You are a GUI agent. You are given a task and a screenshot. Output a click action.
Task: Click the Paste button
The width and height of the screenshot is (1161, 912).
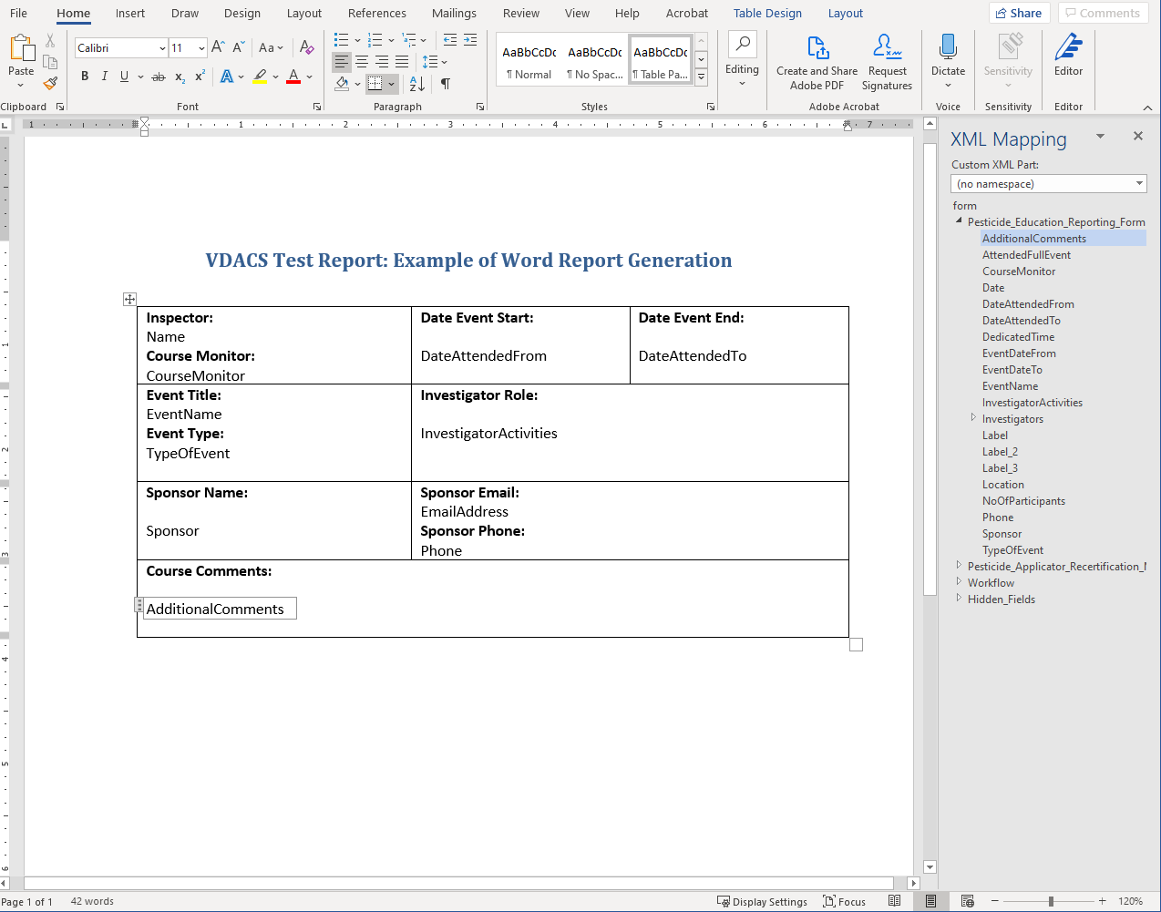click(x=21, y=60)
